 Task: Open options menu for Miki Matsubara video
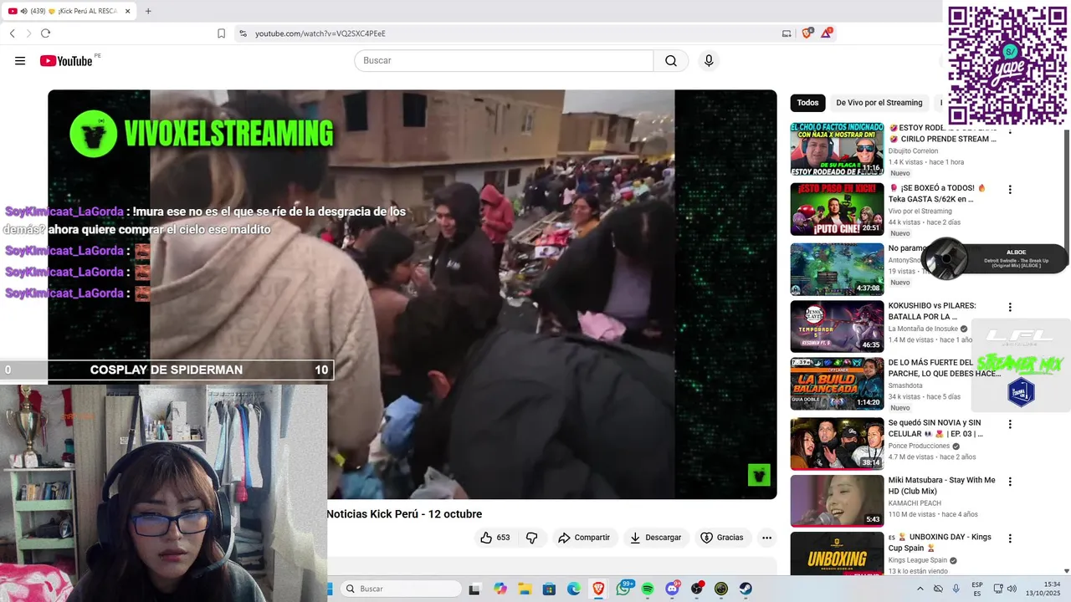coord(1010,482)
